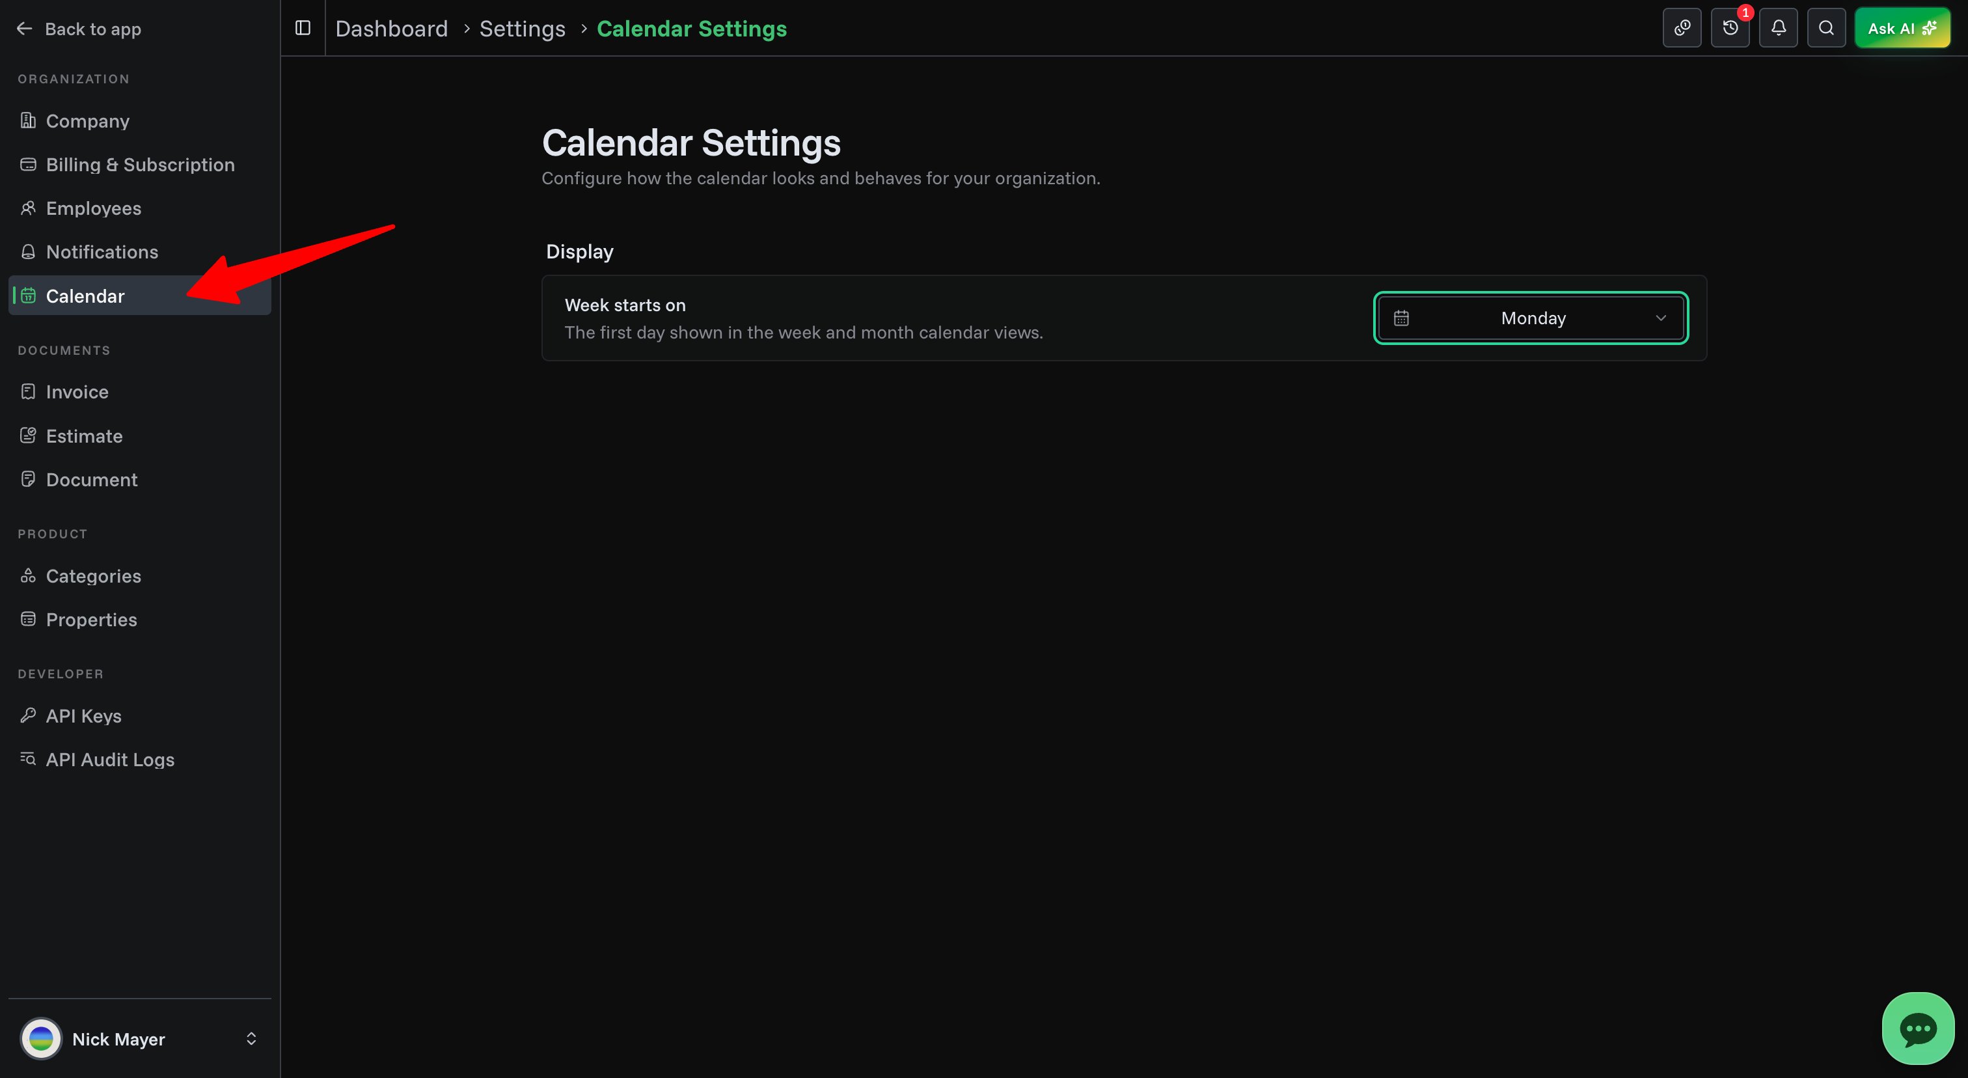
Task: Click 'The first day shown' description text
Action: point(804,333)
